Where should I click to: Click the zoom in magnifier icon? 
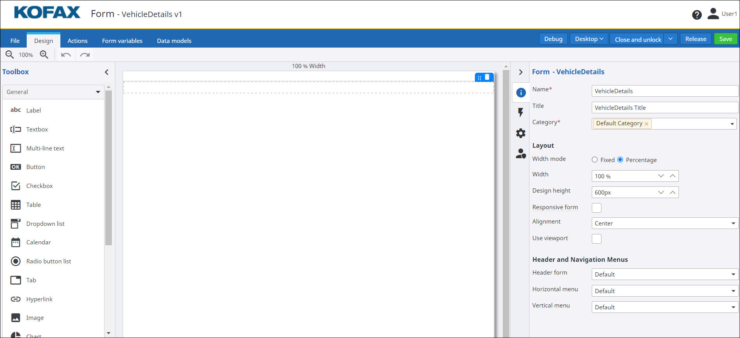(44, 55)
